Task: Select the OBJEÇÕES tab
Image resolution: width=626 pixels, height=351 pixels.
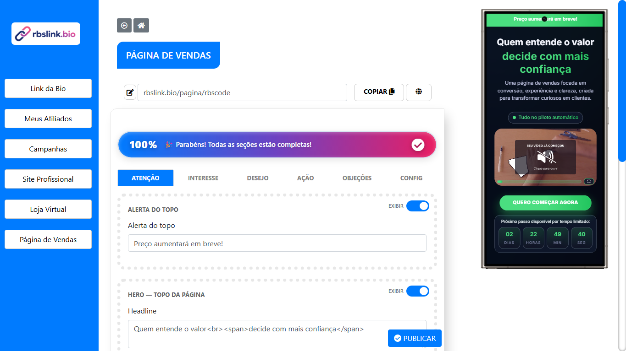Action: (x=357, y=178)
